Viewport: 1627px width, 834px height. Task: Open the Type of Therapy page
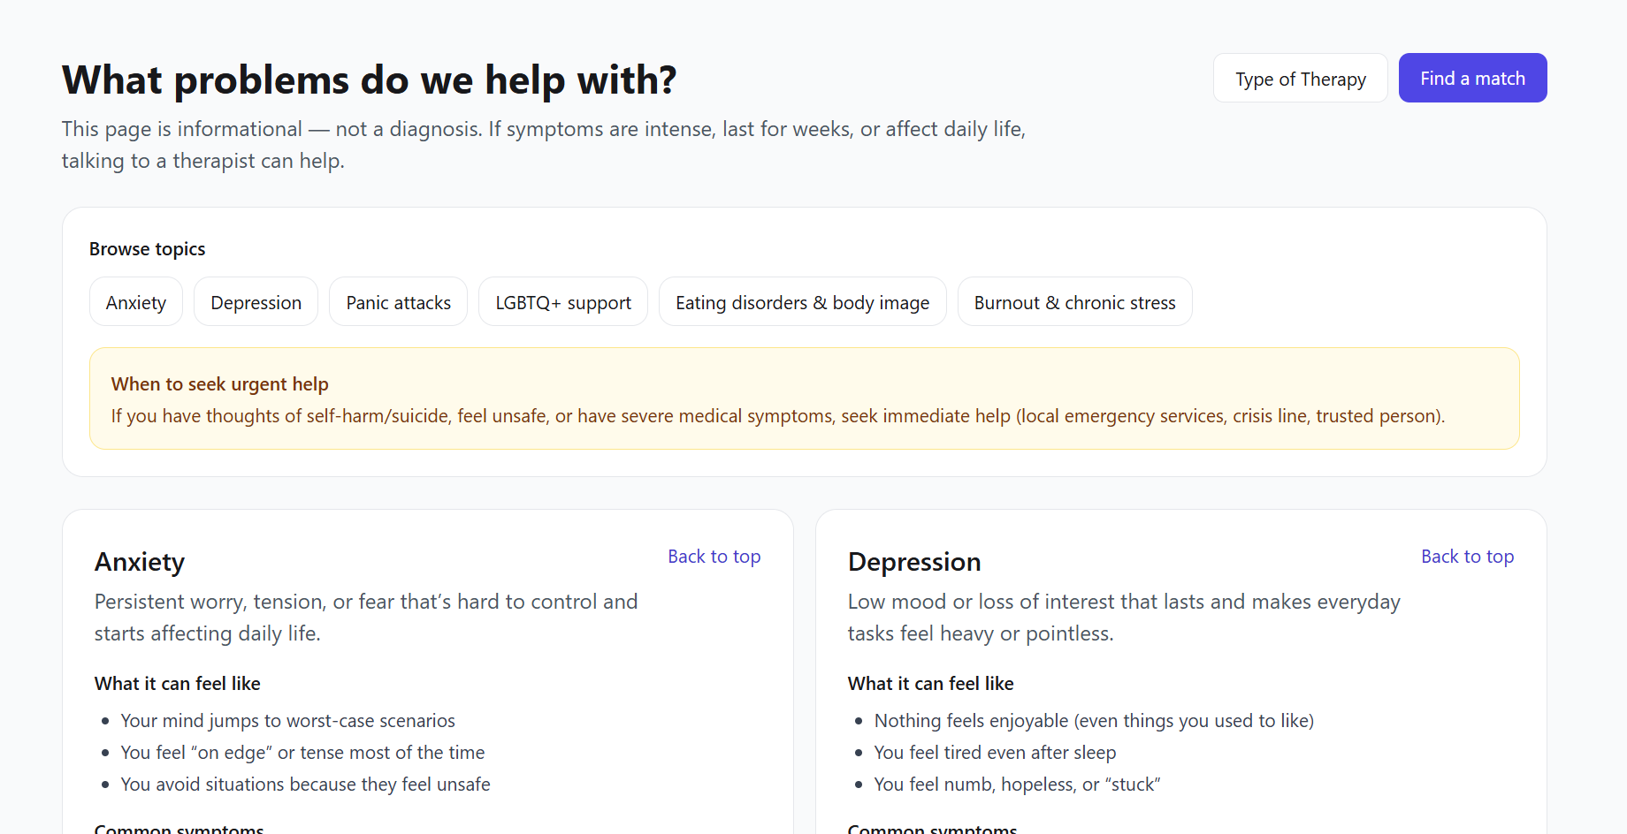click(x=1300, y=79)
